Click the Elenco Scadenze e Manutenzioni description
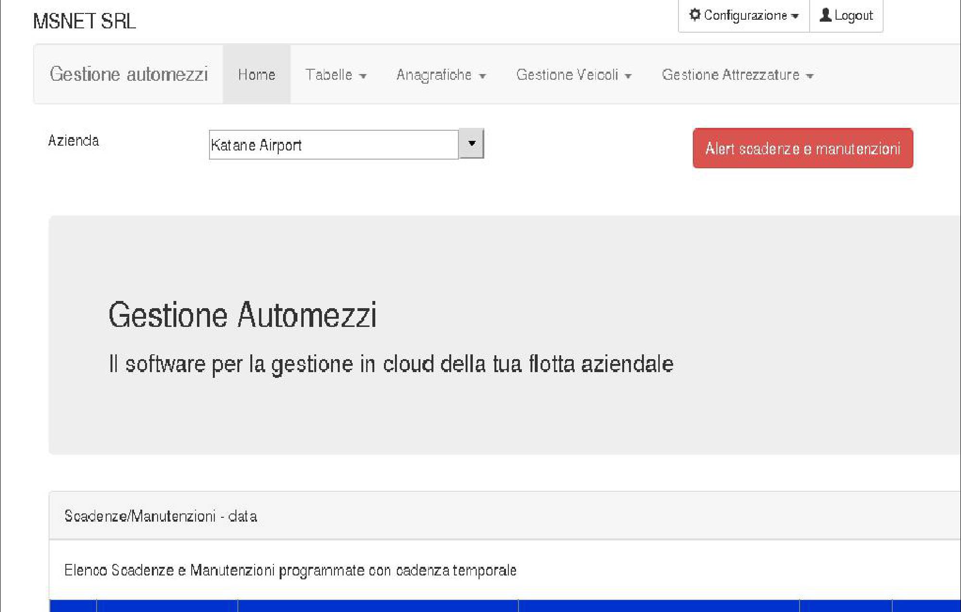 click(290, 570)
